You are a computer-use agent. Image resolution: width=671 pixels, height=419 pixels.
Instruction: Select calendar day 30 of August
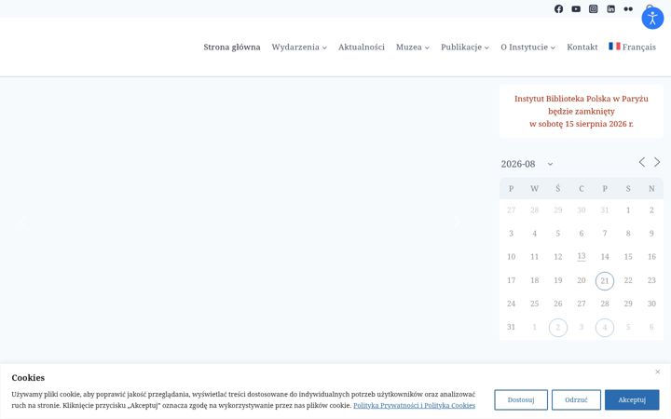point(651,304)
